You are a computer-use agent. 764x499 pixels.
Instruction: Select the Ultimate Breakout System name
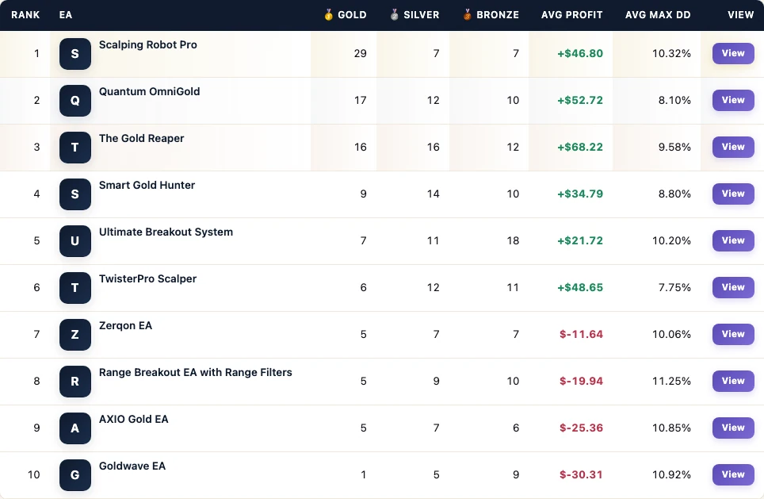point(166,232)
